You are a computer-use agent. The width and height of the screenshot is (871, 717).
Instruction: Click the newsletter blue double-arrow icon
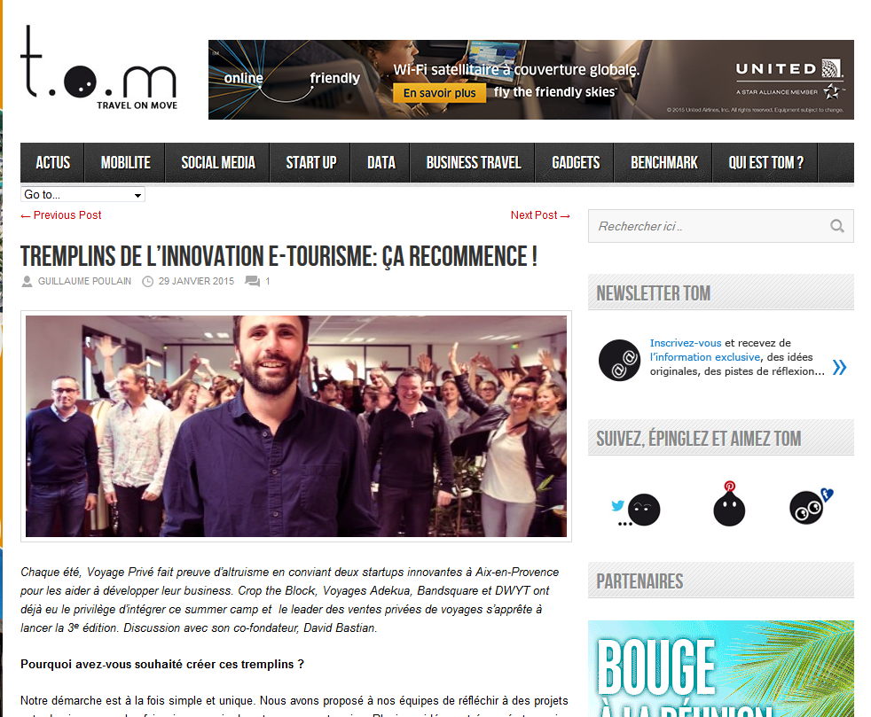839,367
